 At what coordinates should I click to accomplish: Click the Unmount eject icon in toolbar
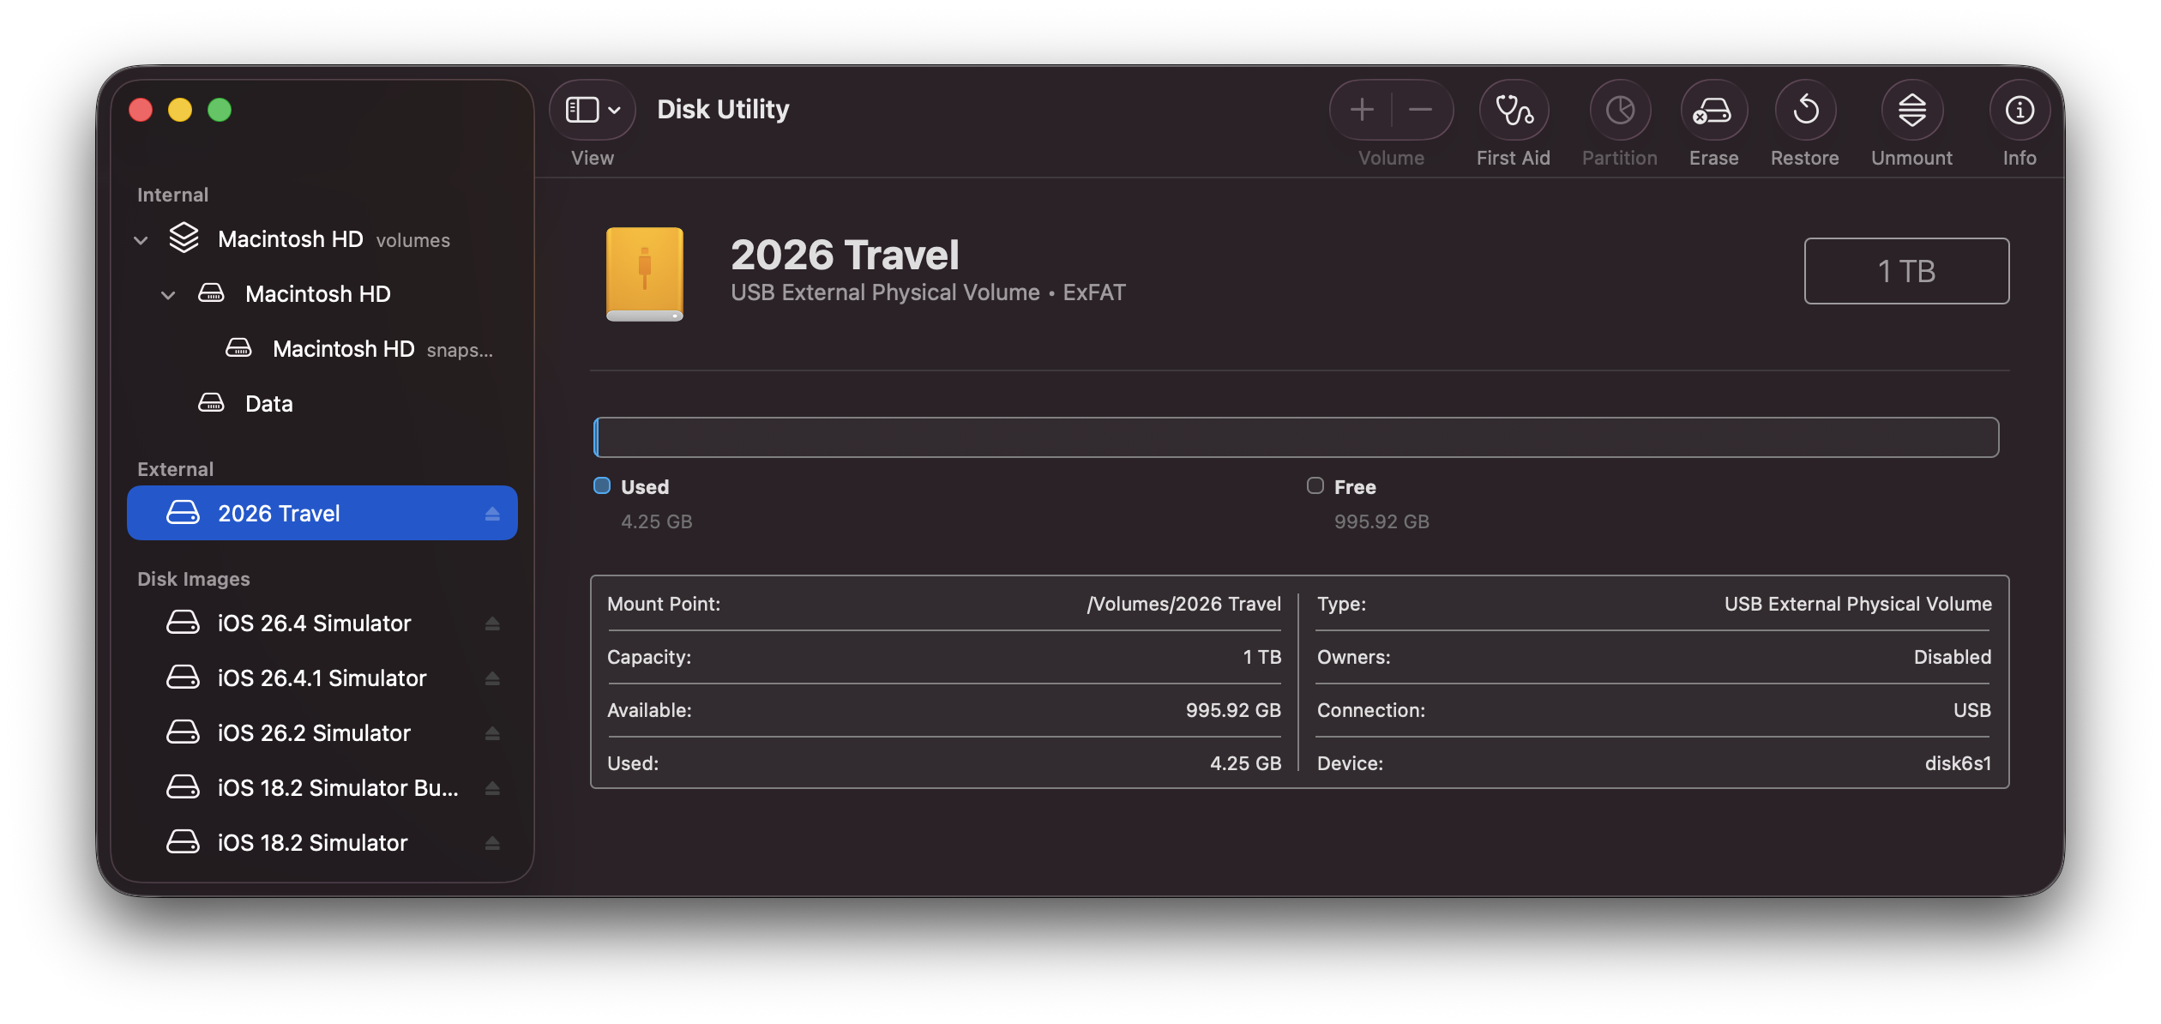1912,110
